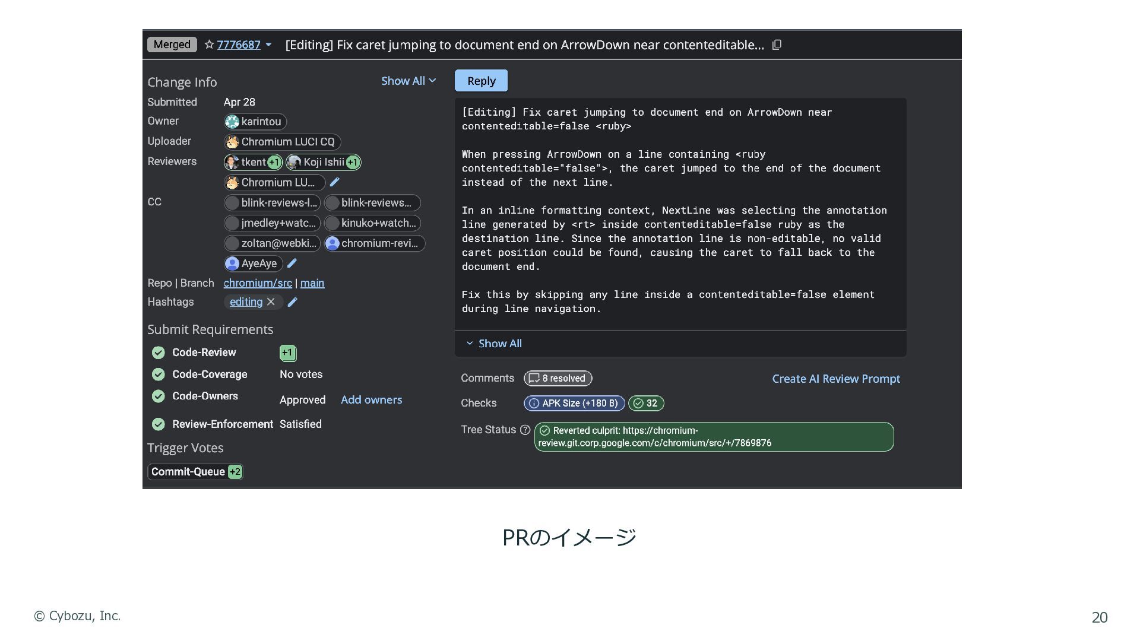Viewport: 1140px width, 641px height.
Task: Click Create AI Review Prompt
Action: pyautogui.click(x=836, y=379)
